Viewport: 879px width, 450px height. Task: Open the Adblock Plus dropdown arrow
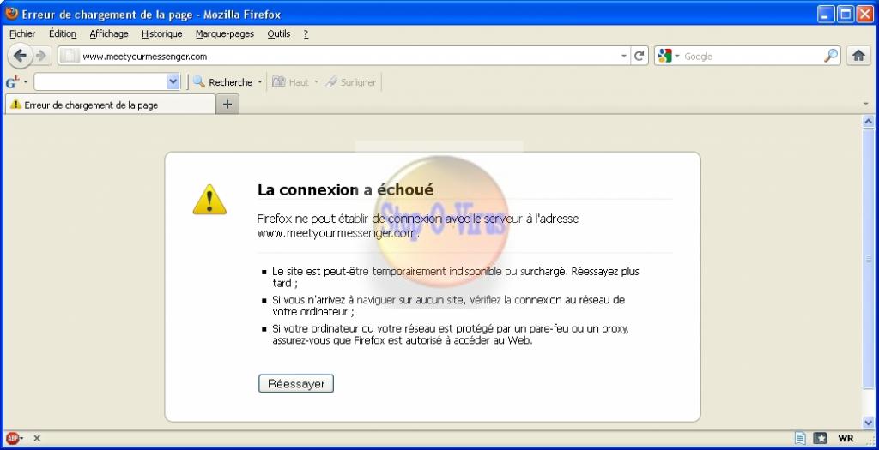point(21,438)
